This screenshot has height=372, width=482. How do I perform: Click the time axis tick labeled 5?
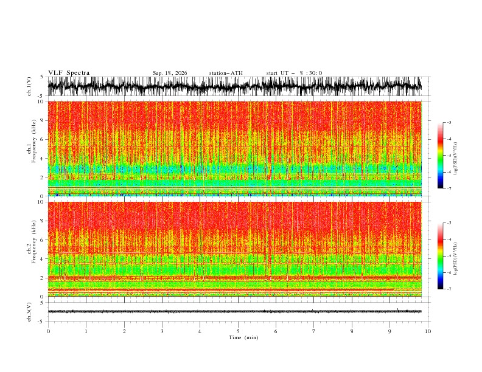pos(238,331)
